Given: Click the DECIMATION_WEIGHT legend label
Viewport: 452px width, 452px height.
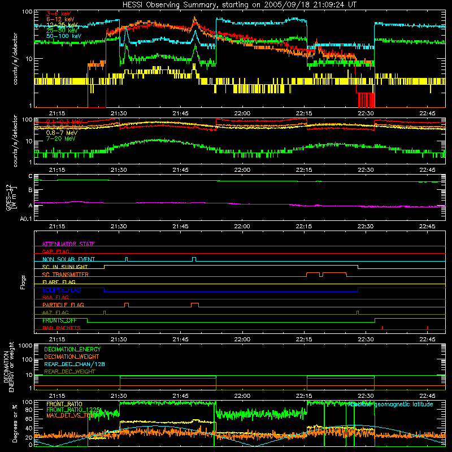Looking at the screenshot, I should click(x=72, y=357).
